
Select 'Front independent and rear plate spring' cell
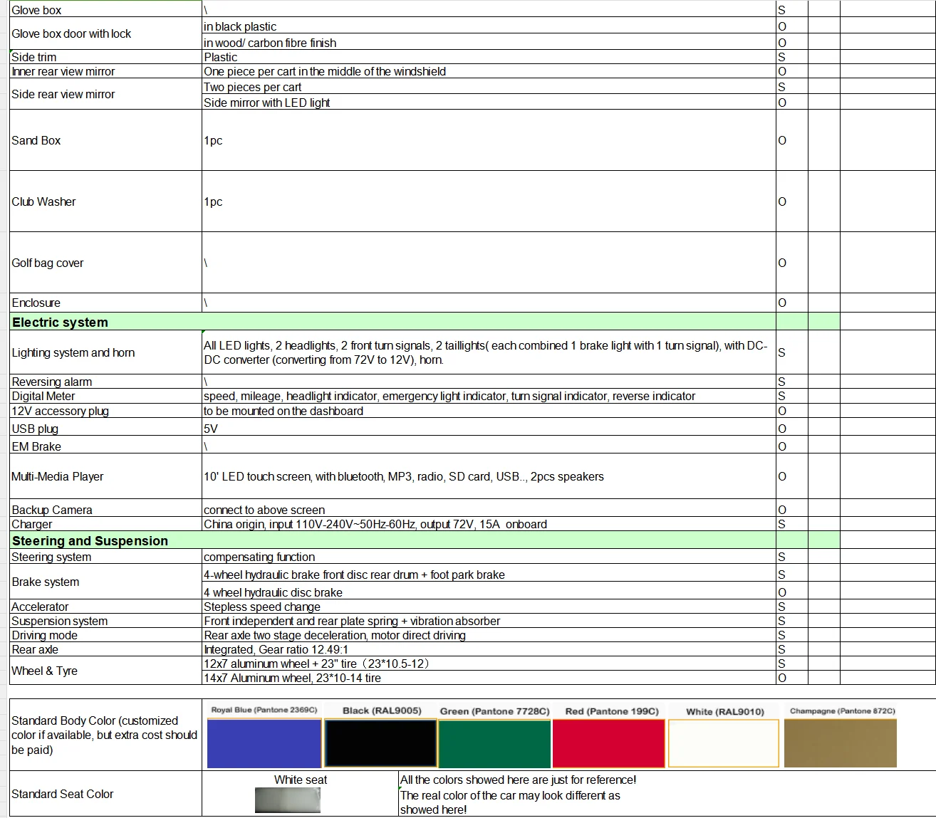pyautogui.click(x=489, y=621)
